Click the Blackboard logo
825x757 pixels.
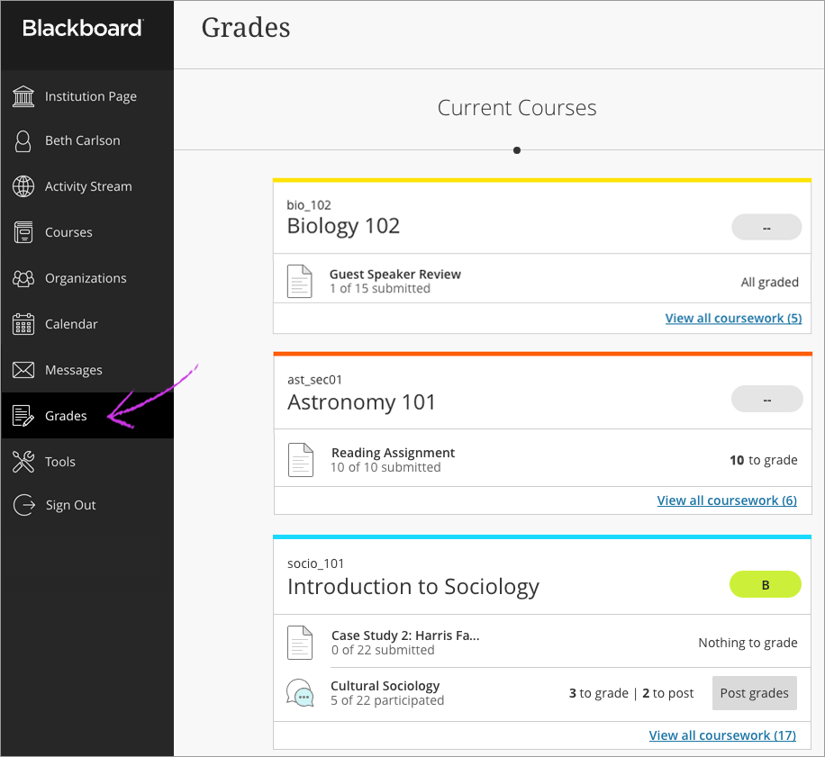(81, 28)
